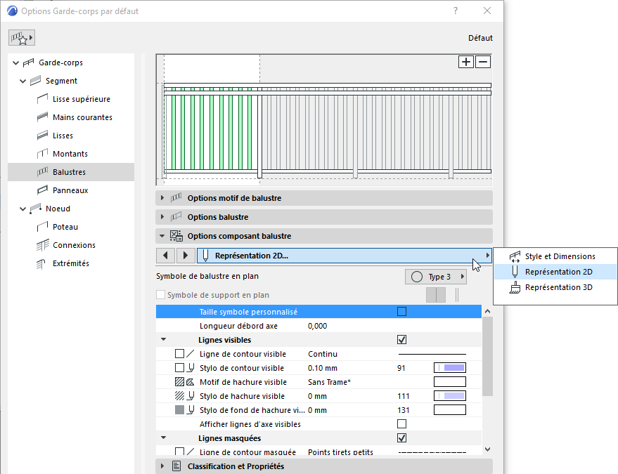The height and width of the screenshot is (474, 618).
Task: Open the favorites railing icon button
Action: click(22, 38)
